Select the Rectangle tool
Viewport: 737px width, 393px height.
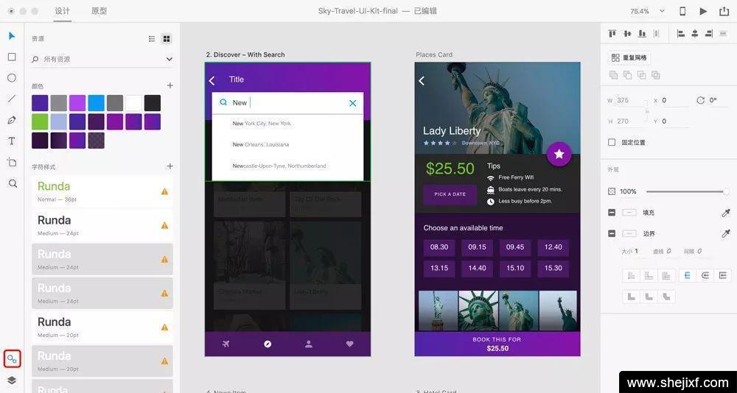(x=12, y=57)
